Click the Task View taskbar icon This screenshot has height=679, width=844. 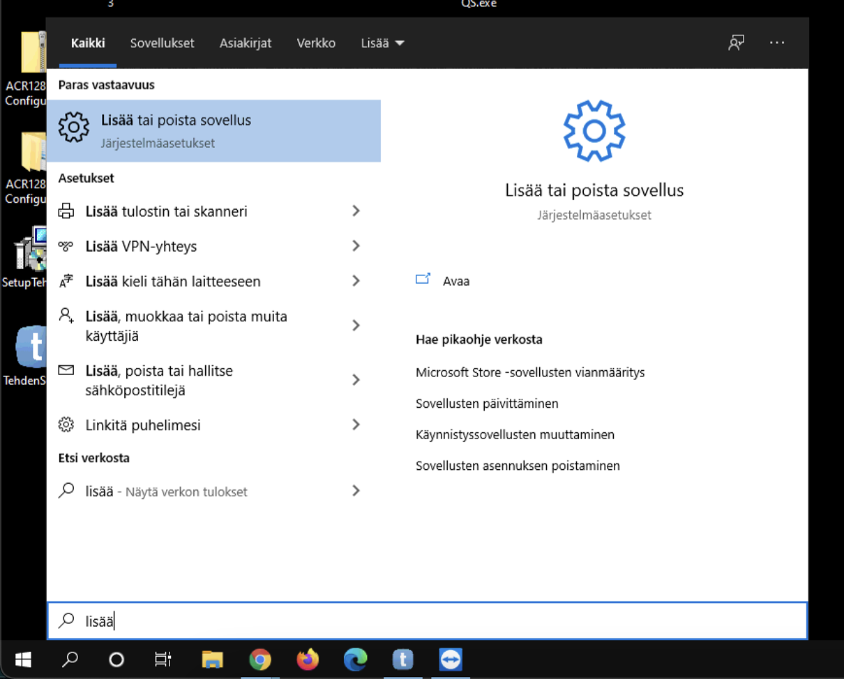coord(163,659)
